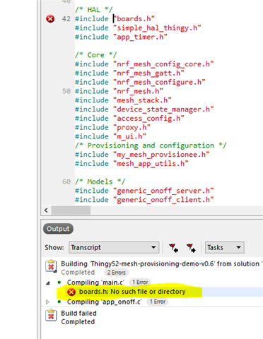The image size is (263, 339).
Task: Click the #include "device_state_manager.h" line
Action: [144, 109]
